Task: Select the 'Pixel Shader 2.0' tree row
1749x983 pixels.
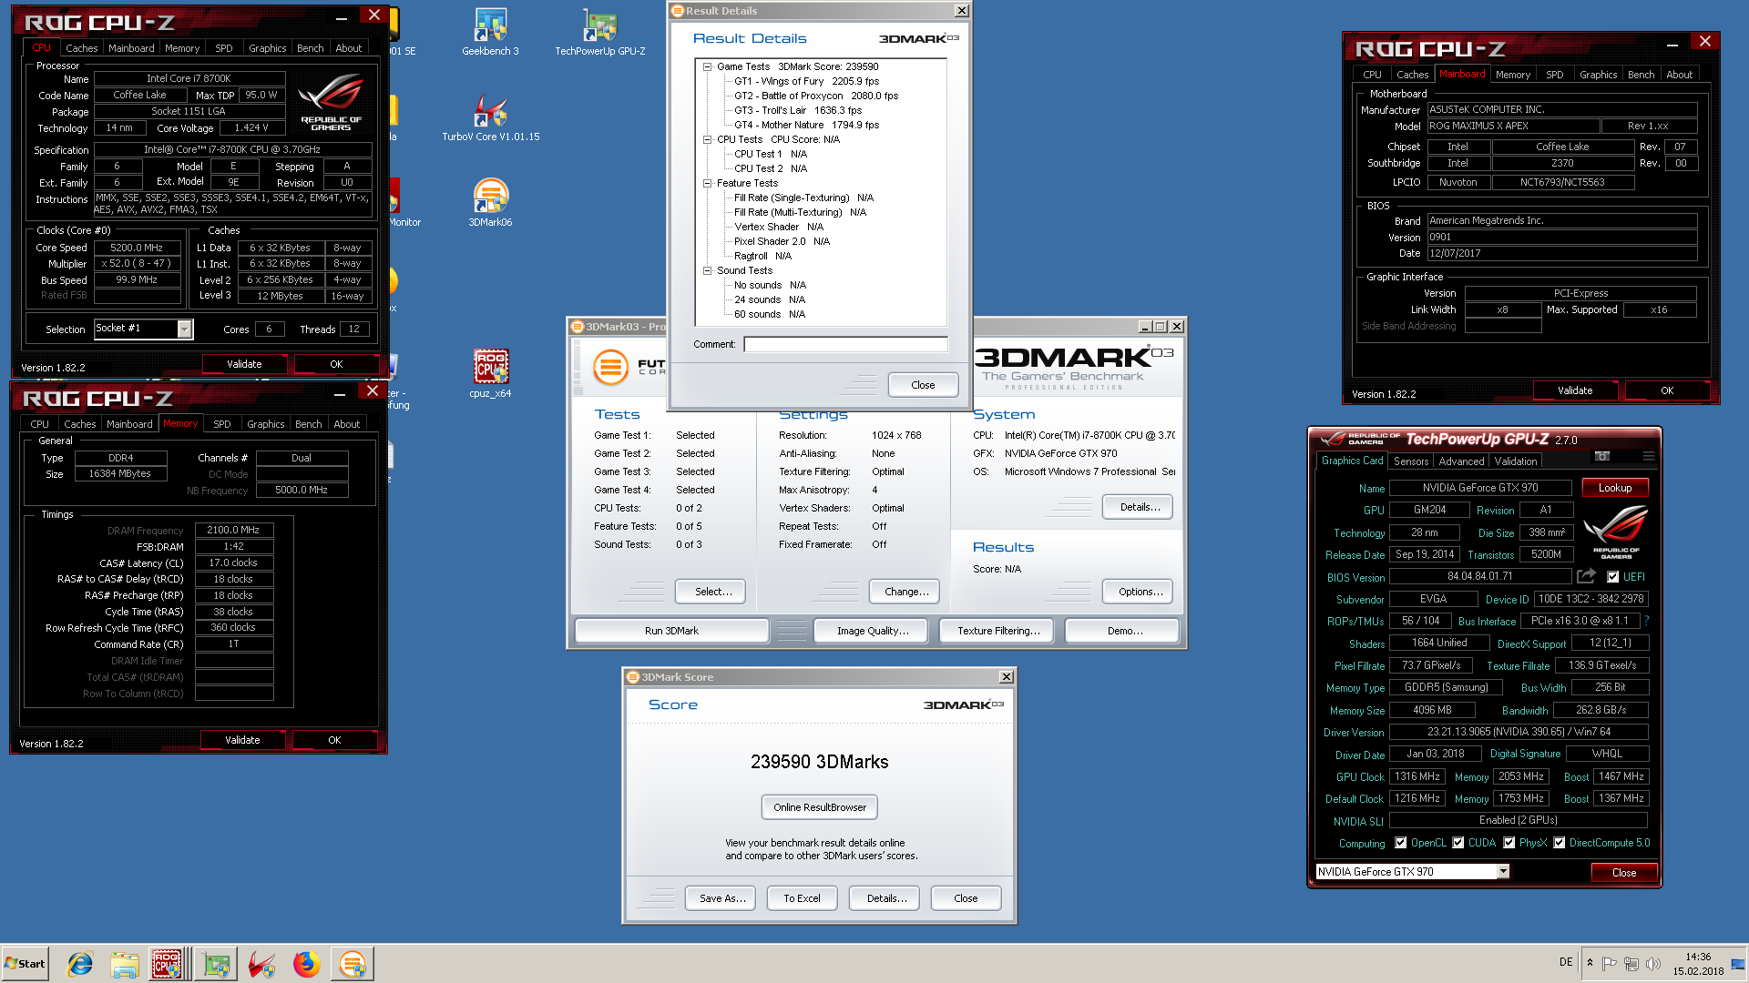Action: pos(782,241)
